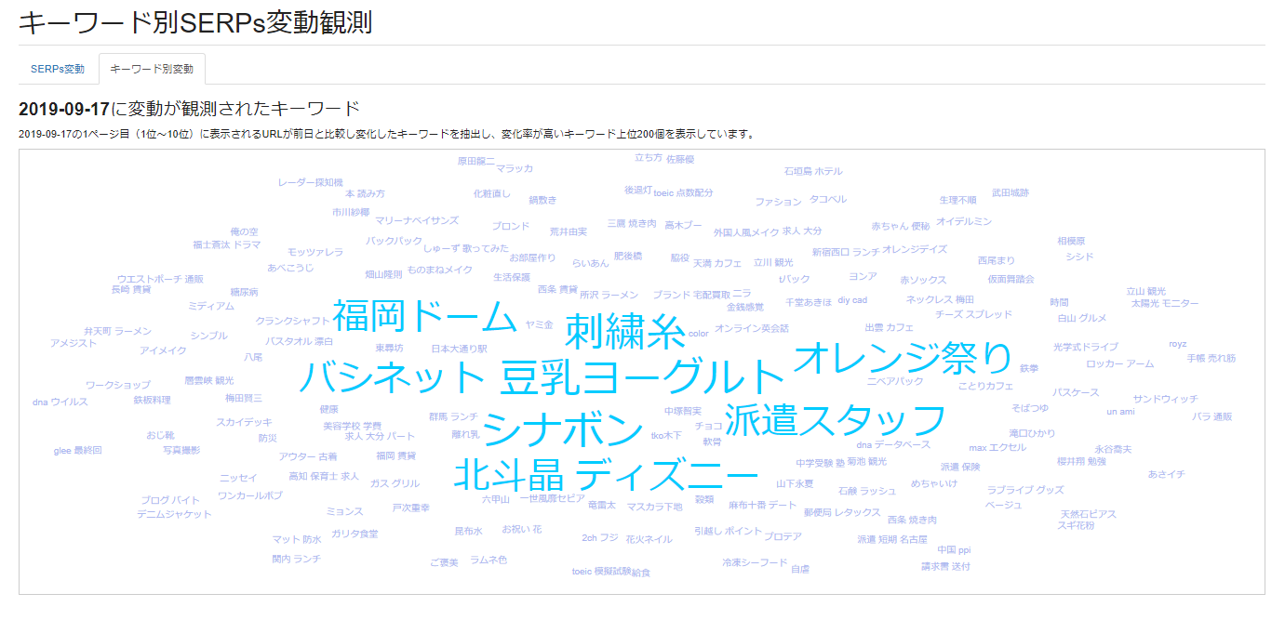1285x633 pixels.
Task: Click the 郵便局 レタックス keyword
Action: tap(842, 511)
